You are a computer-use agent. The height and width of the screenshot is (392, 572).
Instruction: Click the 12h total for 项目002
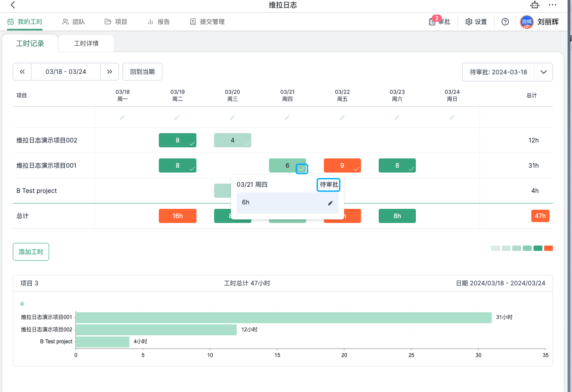pyautogui.click(x=534, y=140)
